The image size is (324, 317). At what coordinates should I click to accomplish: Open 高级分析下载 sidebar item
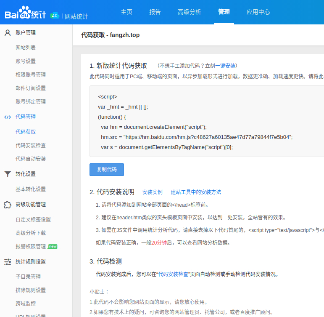[x=31, y=233]
